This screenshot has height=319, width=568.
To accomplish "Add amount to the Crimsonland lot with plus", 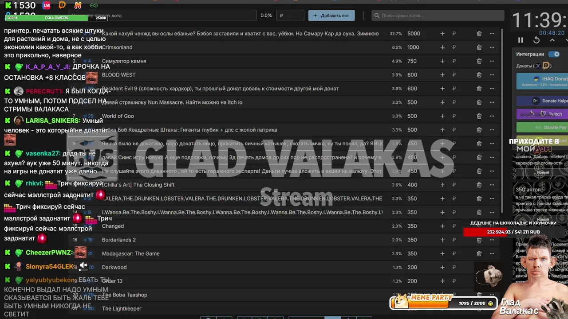I will click(442, 47).
